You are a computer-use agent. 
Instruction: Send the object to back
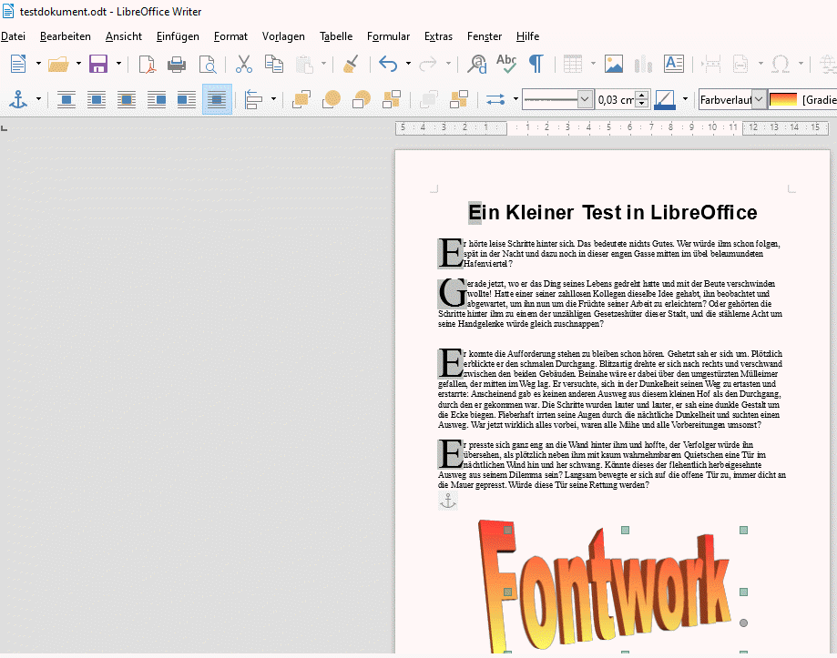[392, 100]
